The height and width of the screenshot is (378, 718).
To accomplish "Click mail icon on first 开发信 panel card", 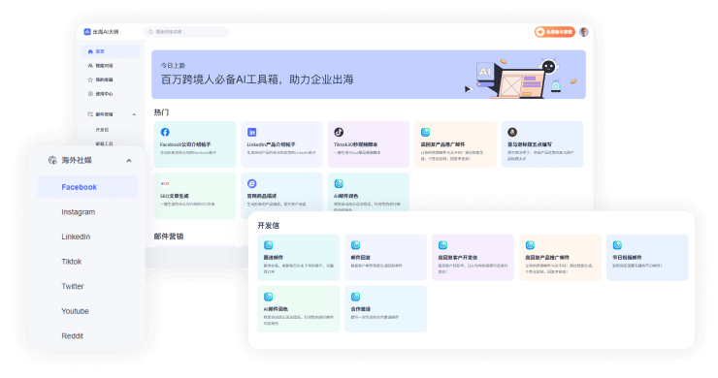I will (269, 245).
